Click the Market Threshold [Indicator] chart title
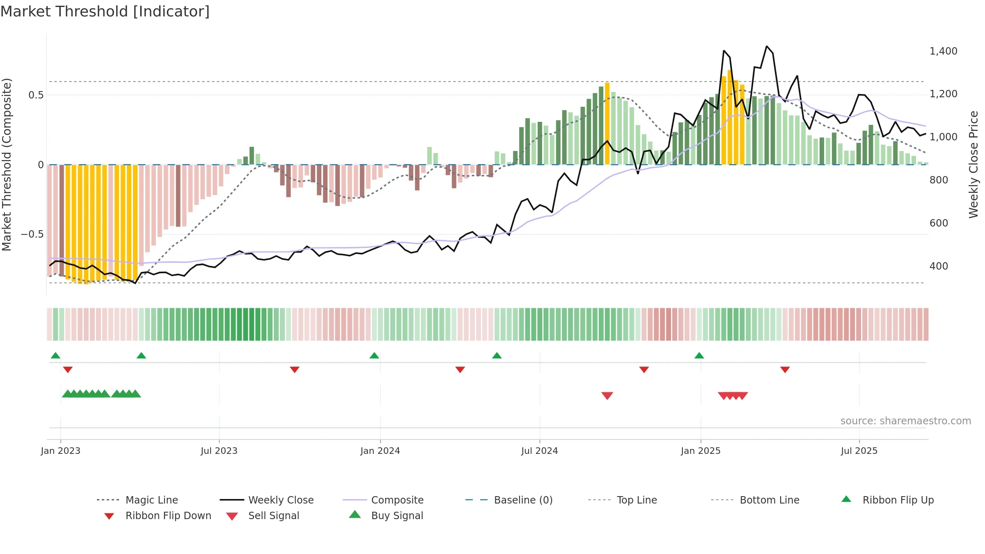The image size is (985, 554). pyautogui.click(x=105, y=11)
